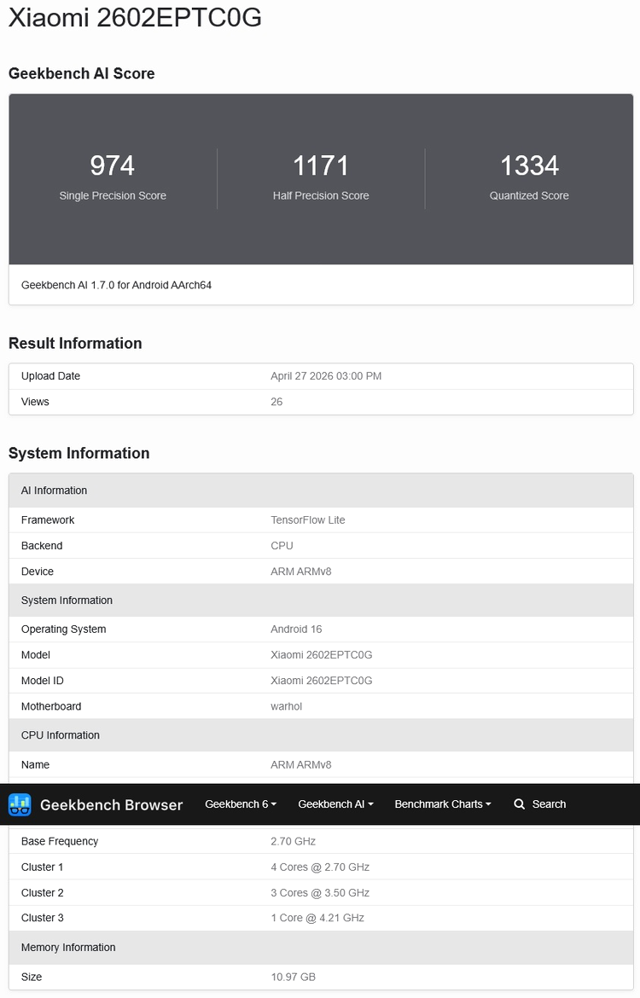The width and height of the screenshot is (640, 998).
Task: Open the Geekbench 6 dropdown menu
Action: [x=239, y=804]
